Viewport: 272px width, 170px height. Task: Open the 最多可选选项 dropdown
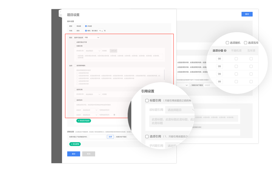click(x=92, y=37)
